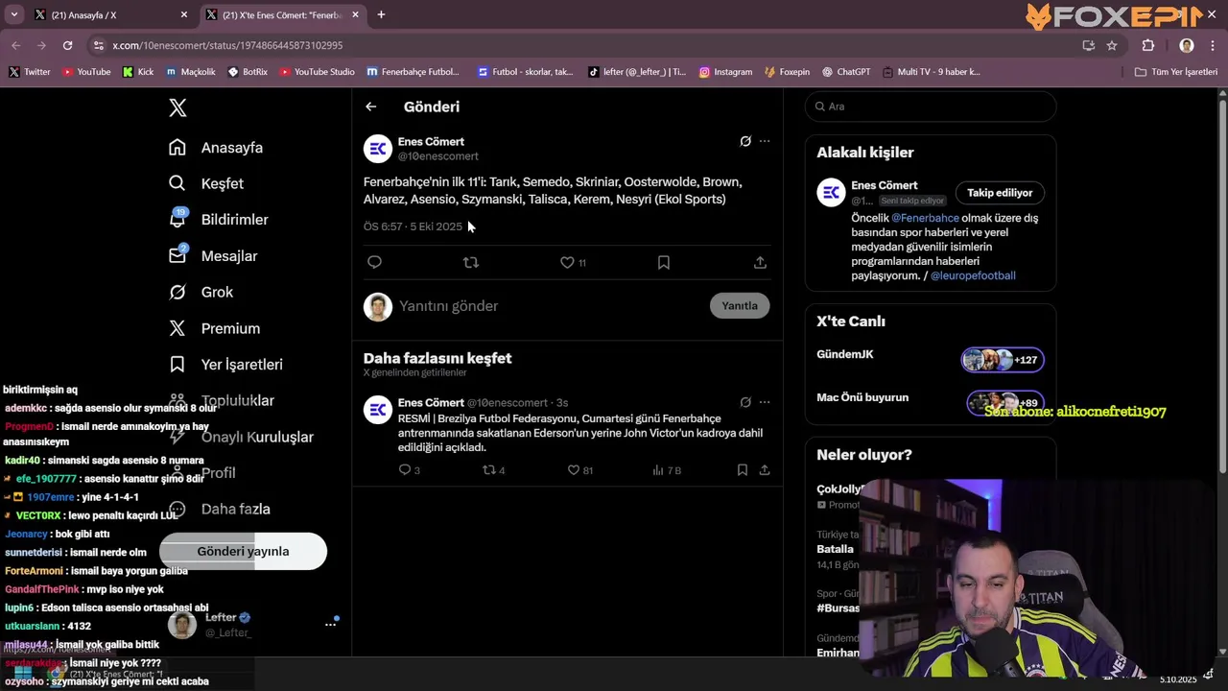View analytics showing 7 B views
The height and width of the screenshot is (691, 1228).
666,470
